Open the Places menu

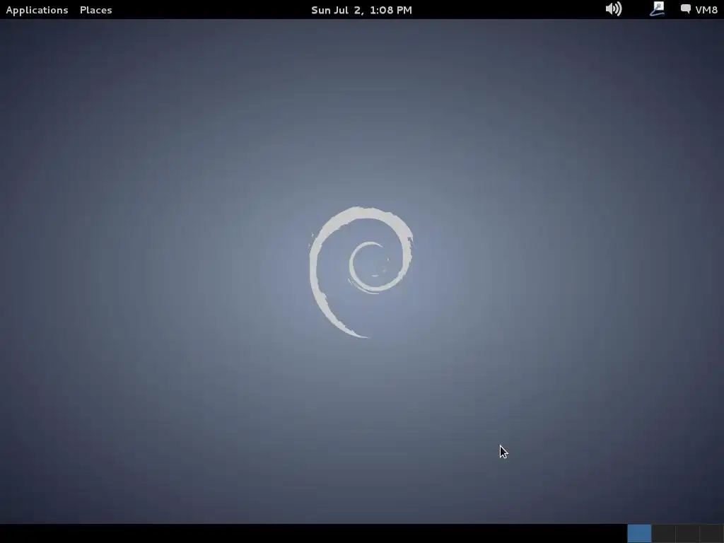(95, 10)
